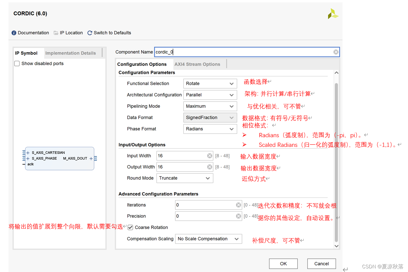408x272 pixels.
Task: Click the Configuration Parameters heading
Action: [147, 73]
